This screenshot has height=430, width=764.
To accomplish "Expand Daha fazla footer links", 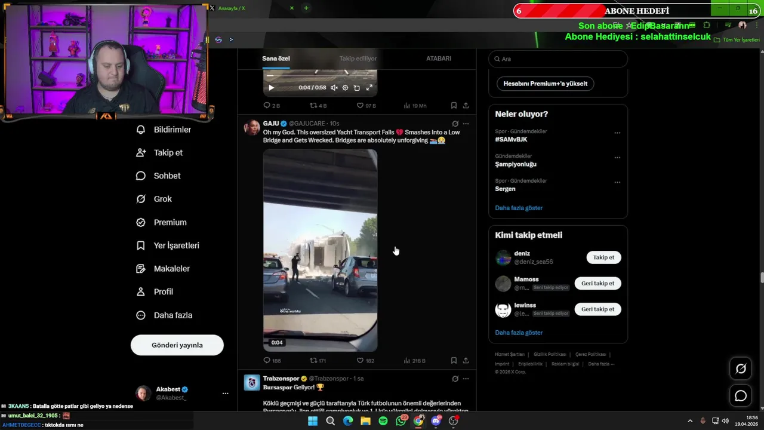I will click(600, 364).
